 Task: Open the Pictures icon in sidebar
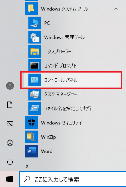coord(10,124)
